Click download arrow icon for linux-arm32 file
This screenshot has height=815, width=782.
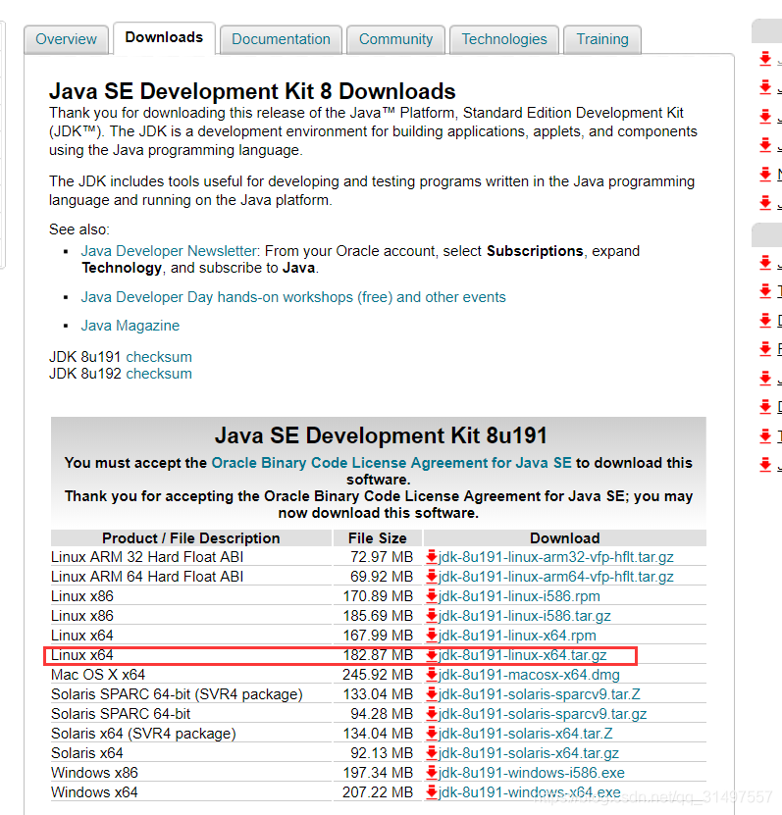(432, 557)
